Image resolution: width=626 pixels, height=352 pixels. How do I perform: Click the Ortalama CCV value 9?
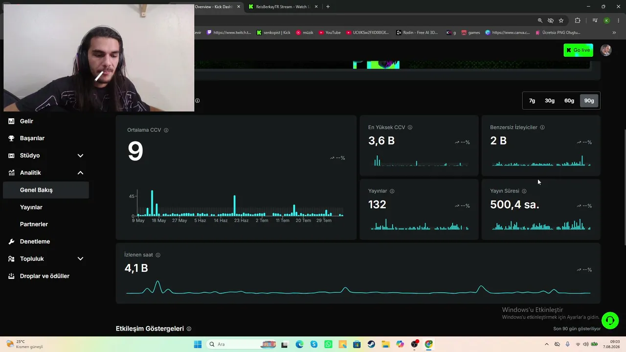[x=135, y=151]
